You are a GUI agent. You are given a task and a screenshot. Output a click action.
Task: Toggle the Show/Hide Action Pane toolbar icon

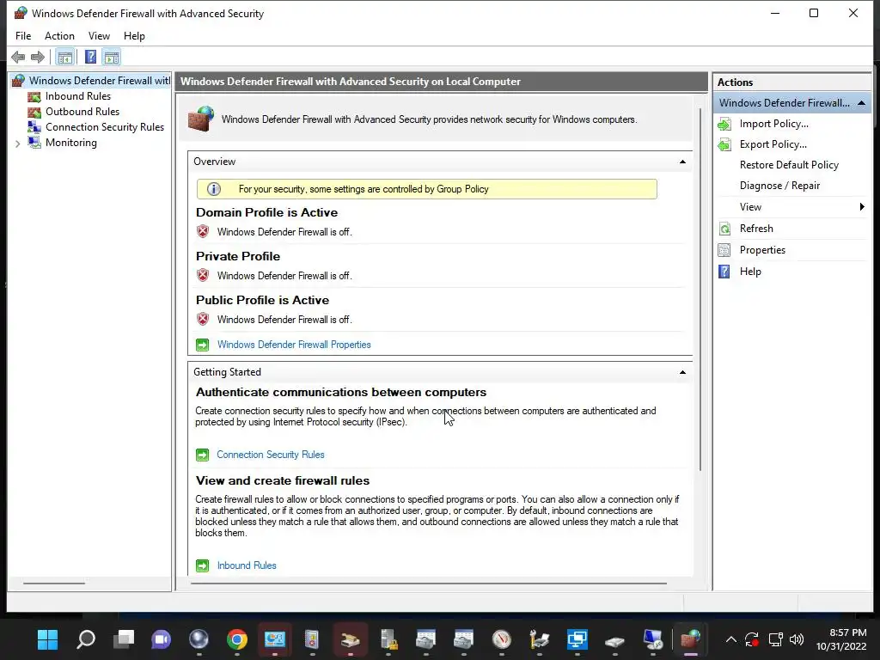tap(112, 57)
